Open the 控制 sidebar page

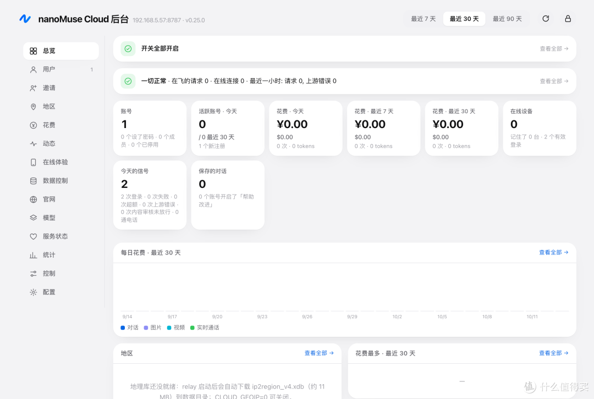point(61,273)
